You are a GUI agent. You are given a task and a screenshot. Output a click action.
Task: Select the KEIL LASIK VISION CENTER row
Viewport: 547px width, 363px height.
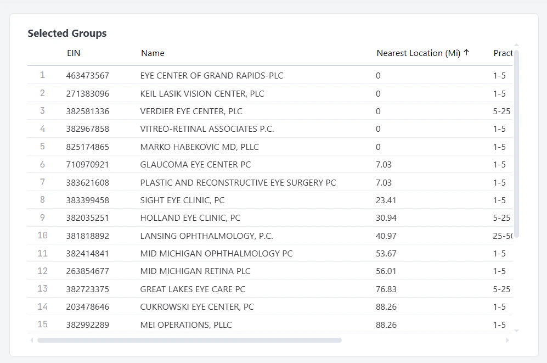[x=202, y=93]
